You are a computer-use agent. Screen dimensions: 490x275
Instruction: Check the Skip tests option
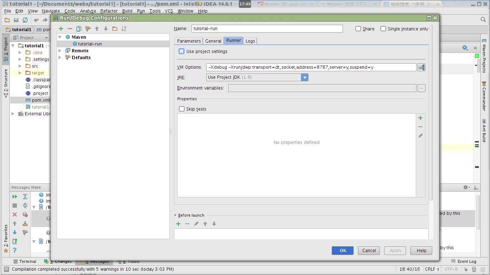182,109
